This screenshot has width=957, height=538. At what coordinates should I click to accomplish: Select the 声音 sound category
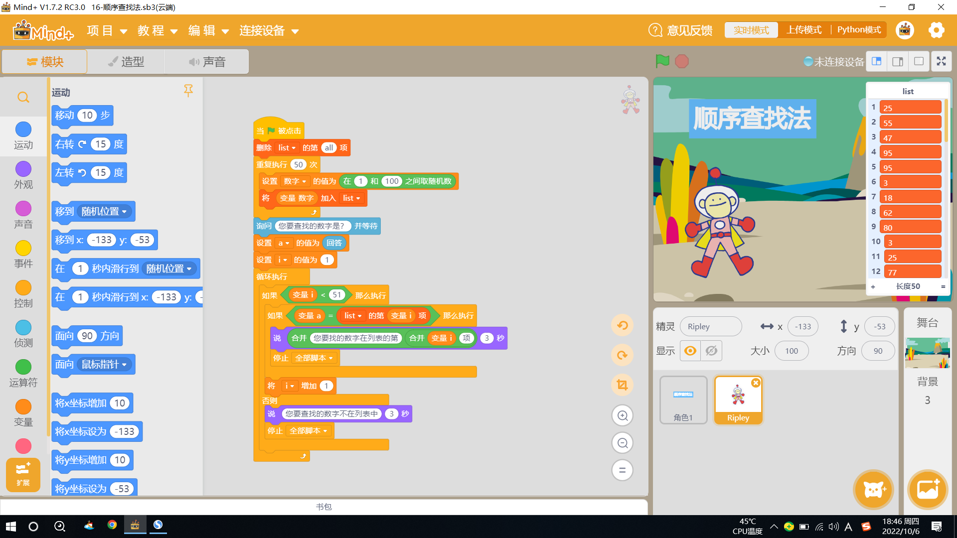(x=23, y=215)
